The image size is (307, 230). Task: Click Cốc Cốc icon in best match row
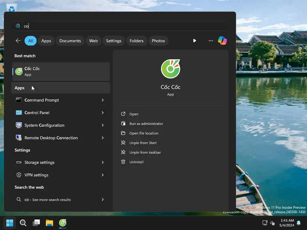pos(19,71)
